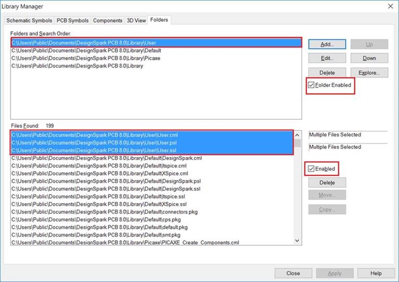Toggle the Folder Enabled checkbox
Screen dimensions: 399x282
tap(311, 85)
